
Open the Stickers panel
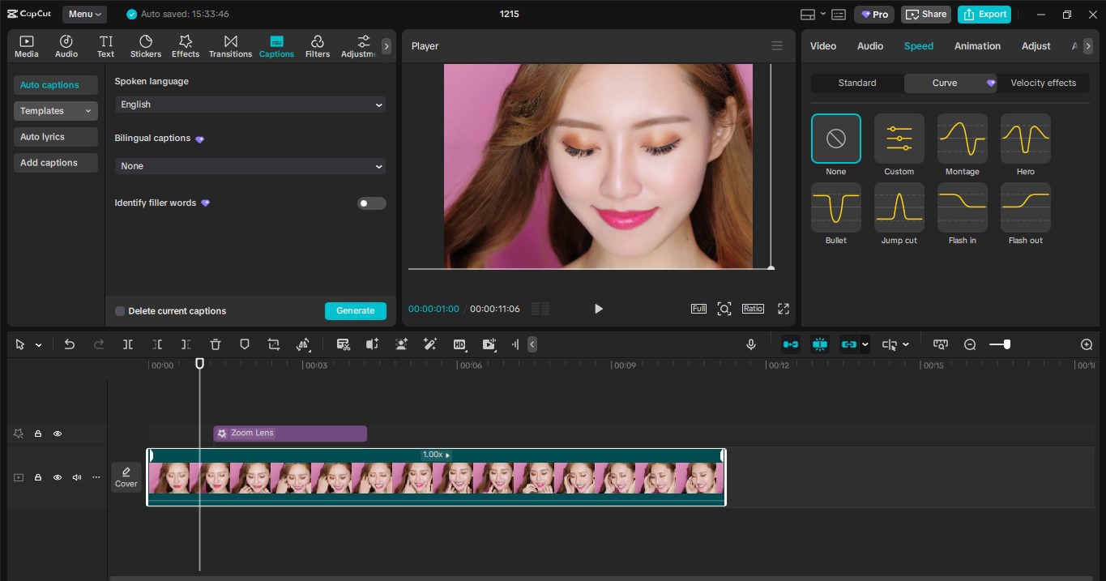(x=146, y=45)
